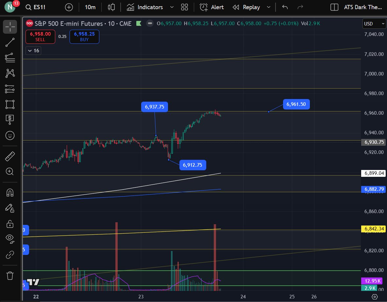Open the Indicators dialog
This screenshot has height=302, width=387.
click(144, 7)
